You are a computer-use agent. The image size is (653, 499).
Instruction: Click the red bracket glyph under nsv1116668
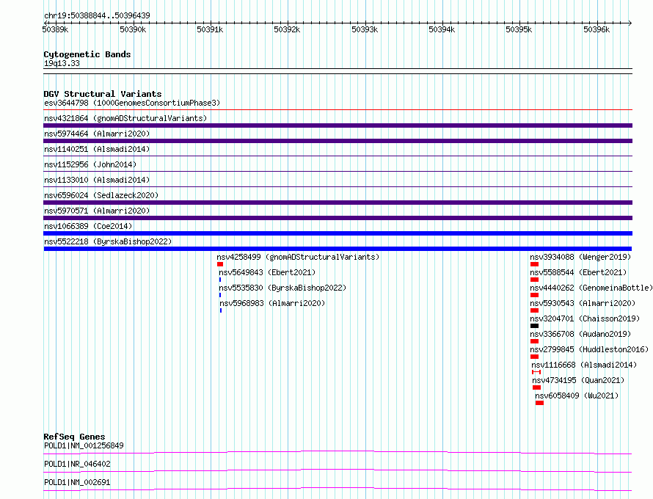click(x=536, y=372)
